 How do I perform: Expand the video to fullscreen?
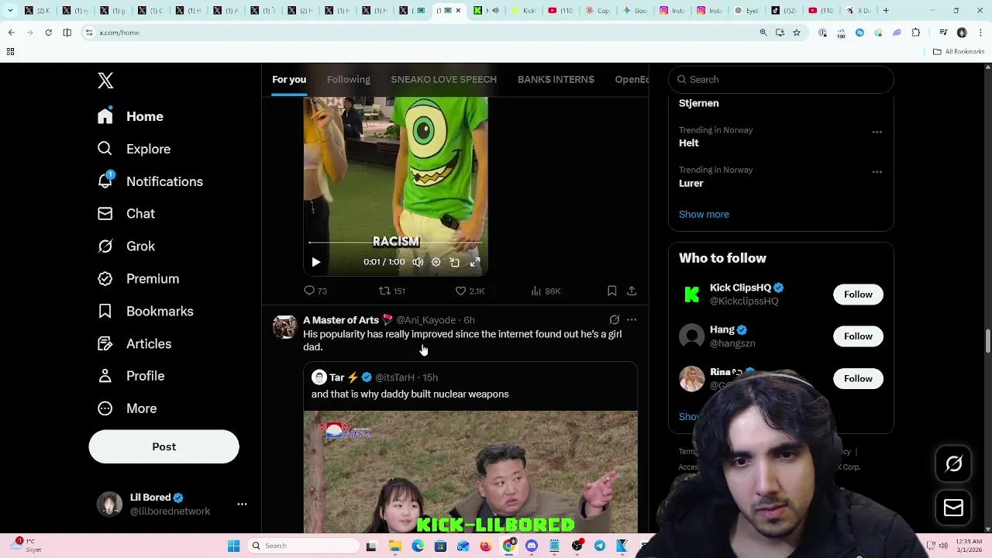coord(475,262)
